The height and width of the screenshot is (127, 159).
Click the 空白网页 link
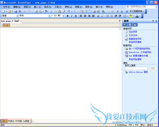pyautogui.click(x=133, y=32)
